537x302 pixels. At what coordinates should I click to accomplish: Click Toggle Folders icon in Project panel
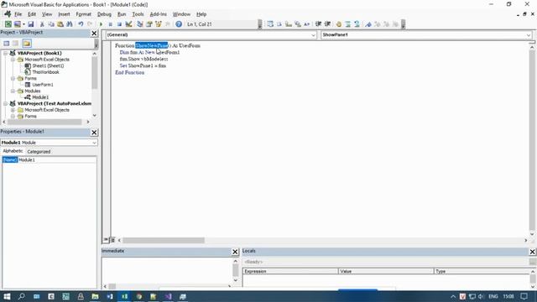[x=27, y=43]
